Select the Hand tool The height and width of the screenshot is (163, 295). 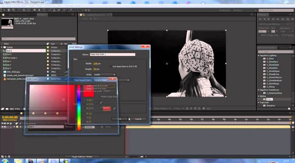[x=8, y=10]
